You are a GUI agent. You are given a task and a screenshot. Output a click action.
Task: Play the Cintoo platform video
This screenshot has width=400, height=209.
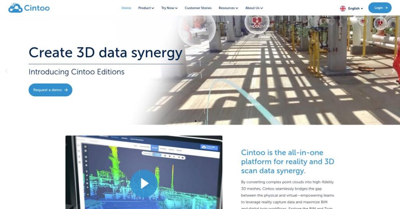[x=144, y=183]
